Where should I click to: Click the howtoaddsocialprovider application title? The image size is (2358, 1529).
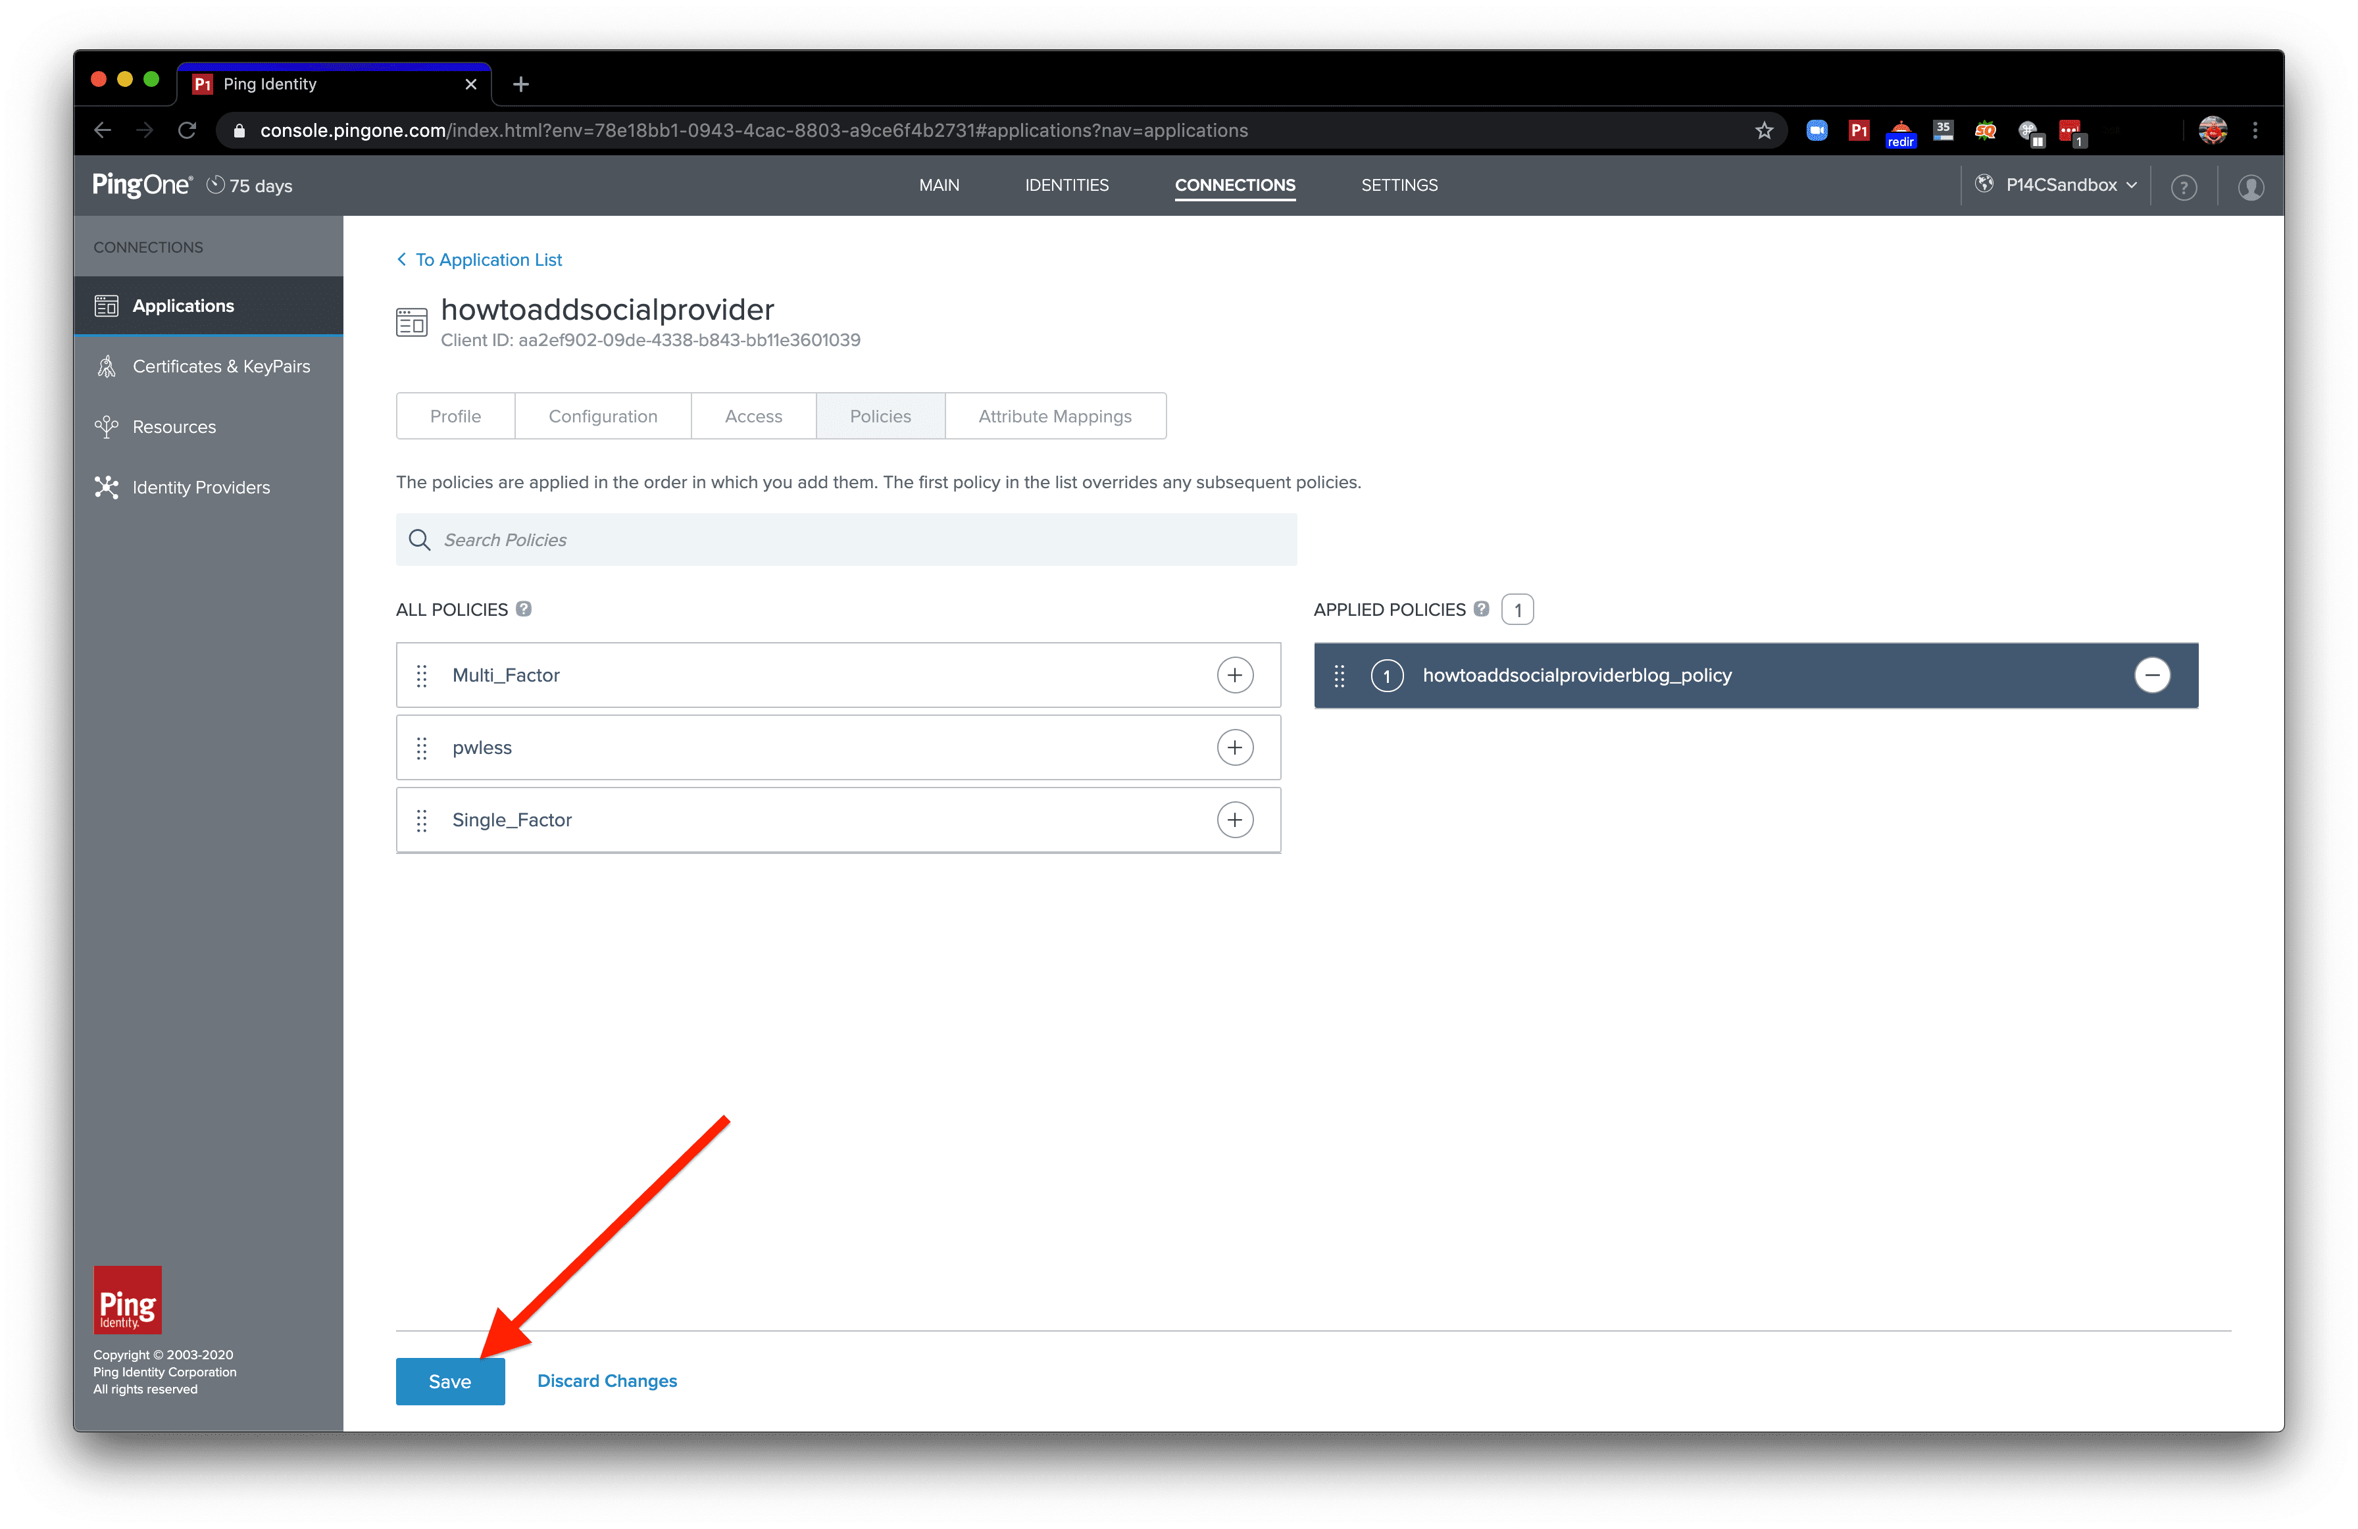[x=607, y=309]
